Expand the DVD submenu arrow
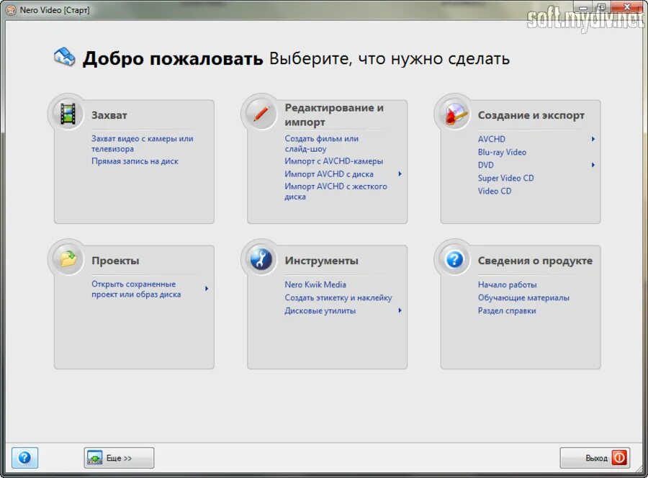Screen dimensions: 648x478 point(593,166)
